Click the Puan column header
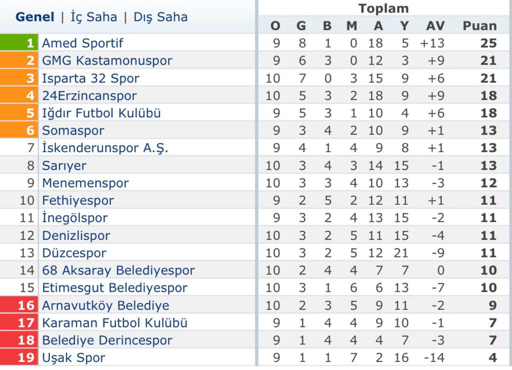This screenshot has width=512, height=370. pyautogui.click(x=479, y=26)
